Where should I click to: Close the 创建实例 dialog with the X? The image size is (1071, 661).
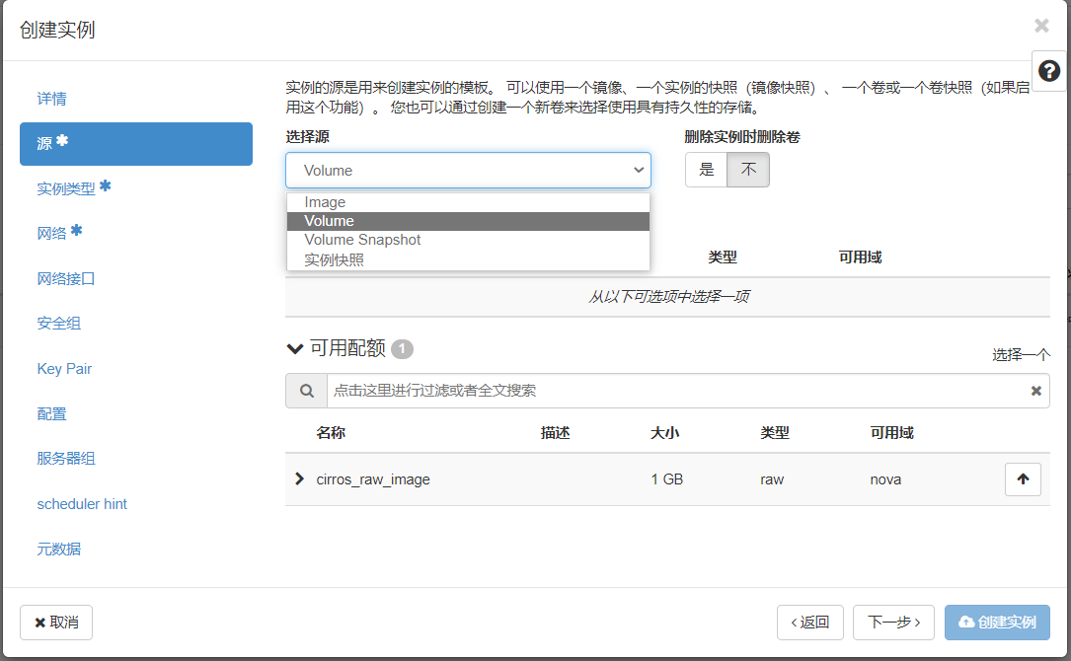(x=1041, y=26)
